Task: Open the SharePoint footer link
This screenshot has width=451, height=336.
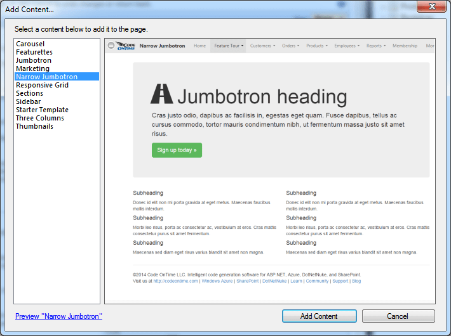Action: [x=247, y=281]
